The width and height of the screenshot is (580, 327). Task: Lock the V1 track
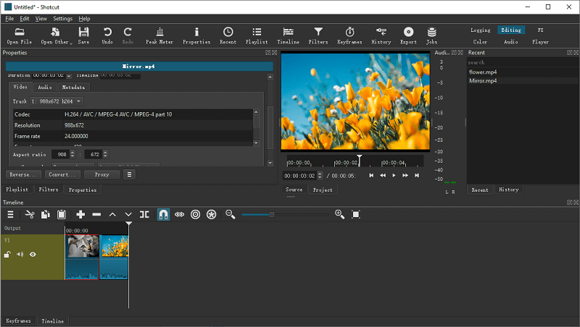7,255
